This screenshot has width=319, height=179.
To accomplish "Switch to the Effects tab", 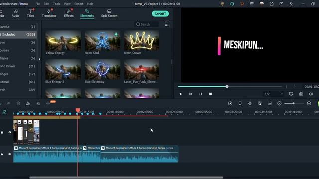I will (x=69, y=13).
